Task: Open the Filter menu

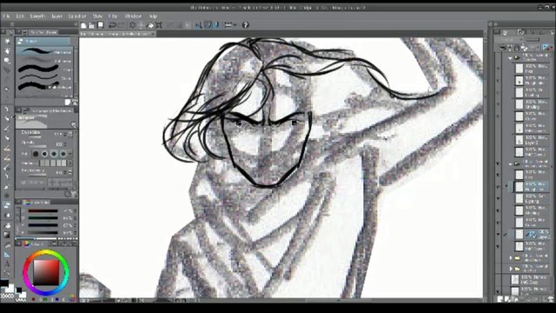Action: [x=113, y=17]
